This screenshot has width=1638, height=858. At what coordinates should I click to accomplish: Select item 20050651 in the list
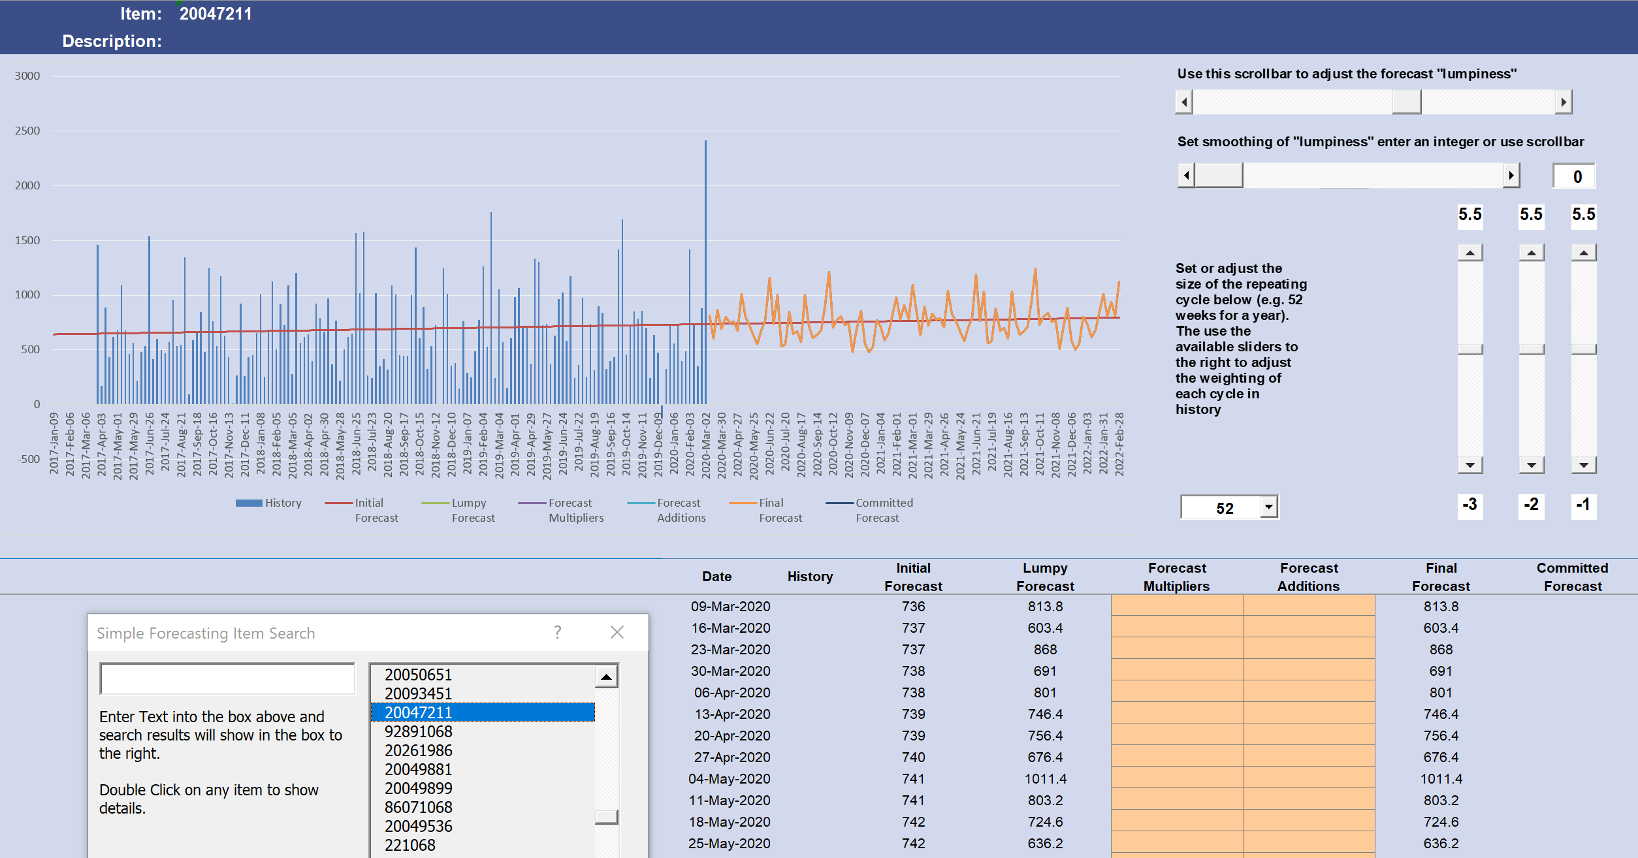point(418,675)
